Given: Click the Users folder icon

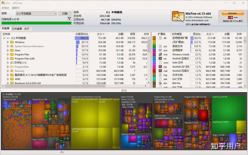Looking at the screenshot, I should pyautogui.click(x=12, y=50).
